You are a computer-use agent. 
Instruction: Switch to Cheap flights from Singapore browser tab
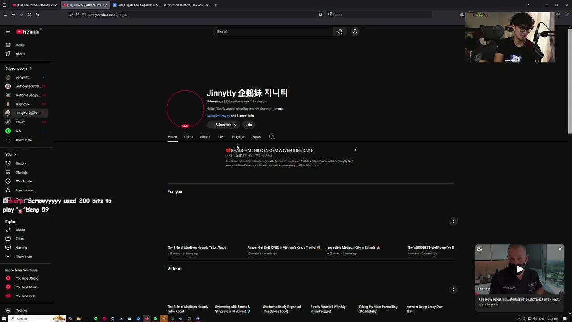point(135,5)
